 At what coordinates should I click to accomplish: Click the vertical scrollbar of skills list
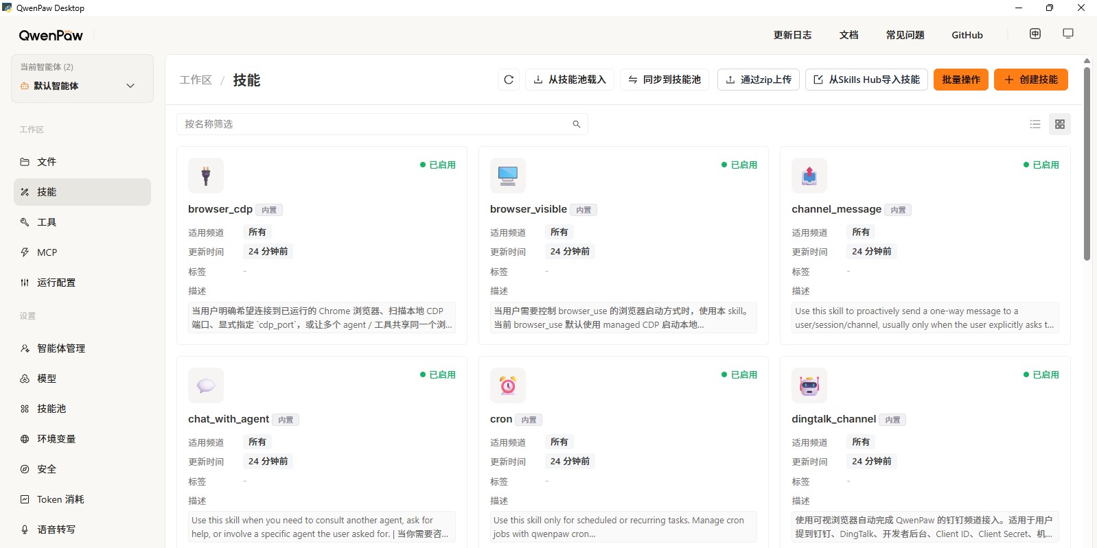click(x=1087, y=163)
